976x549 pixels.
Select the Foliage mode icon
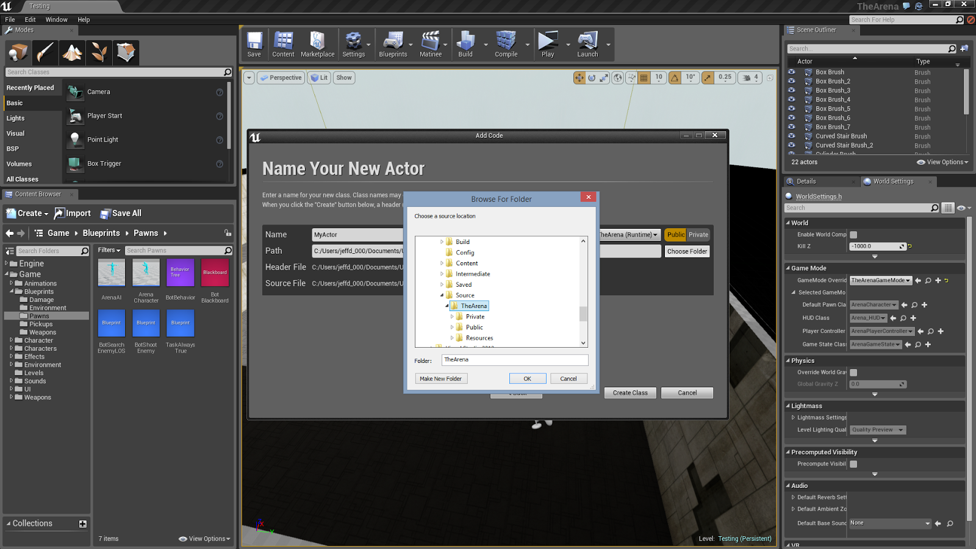tap(99, 53)
